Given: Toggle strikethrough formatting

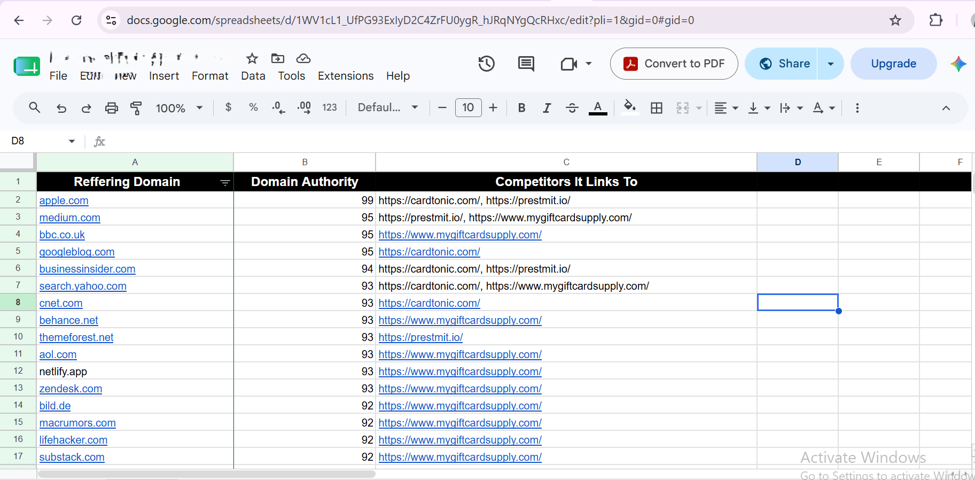Looking at the screenshot, I should click(572, 108).
